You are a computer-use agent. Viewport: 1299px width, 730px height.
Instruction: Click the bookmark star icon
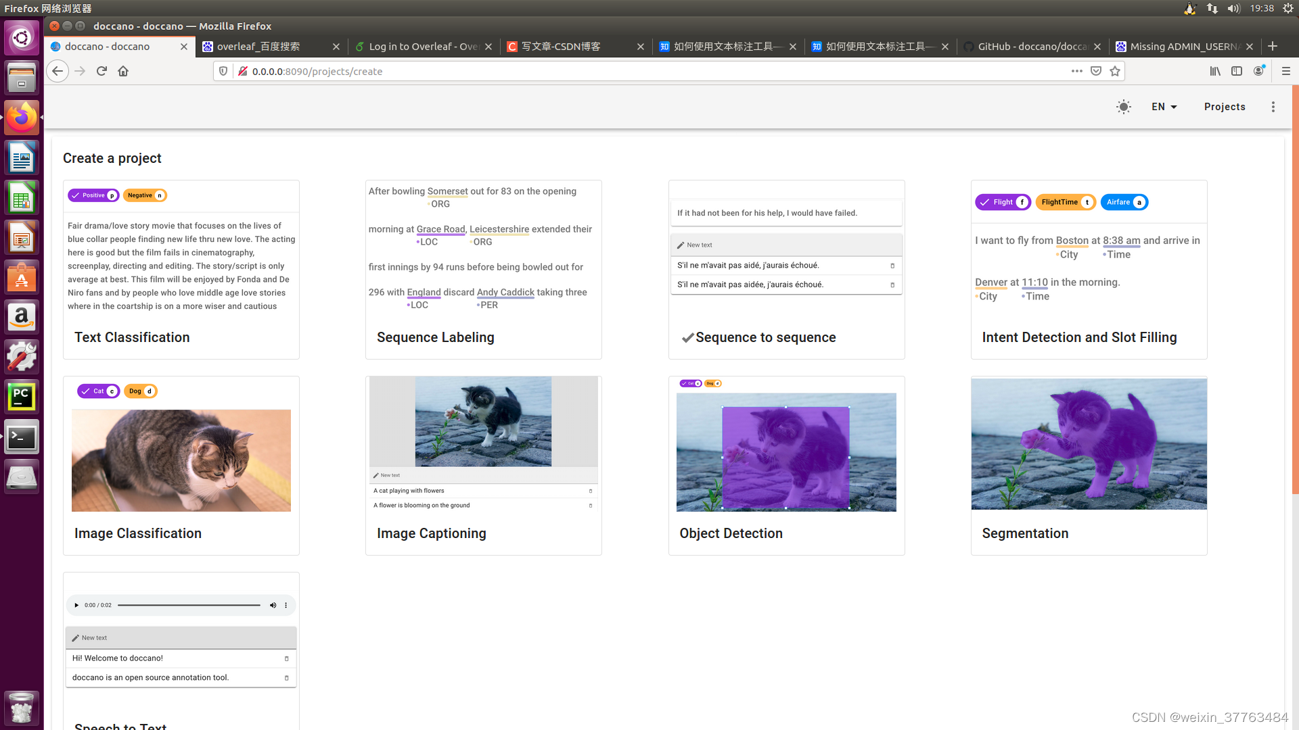pos(1115,71)
